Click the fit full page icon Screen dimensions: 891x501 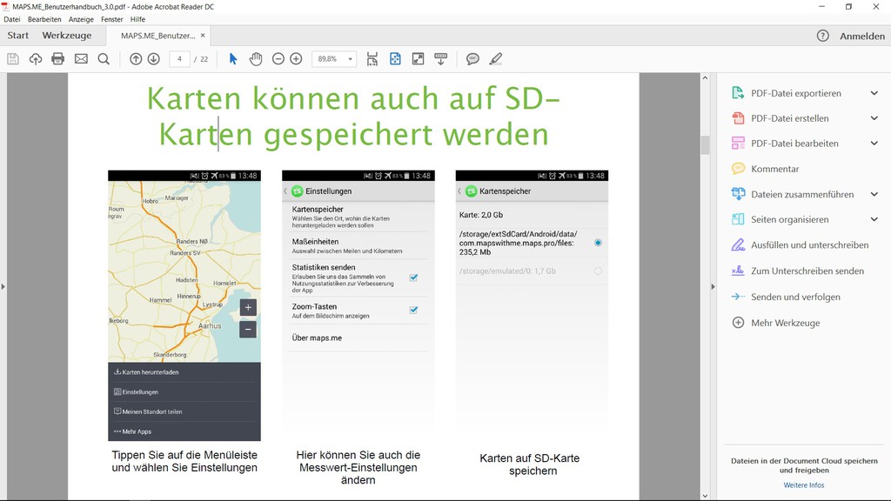(x=396, y=58)
